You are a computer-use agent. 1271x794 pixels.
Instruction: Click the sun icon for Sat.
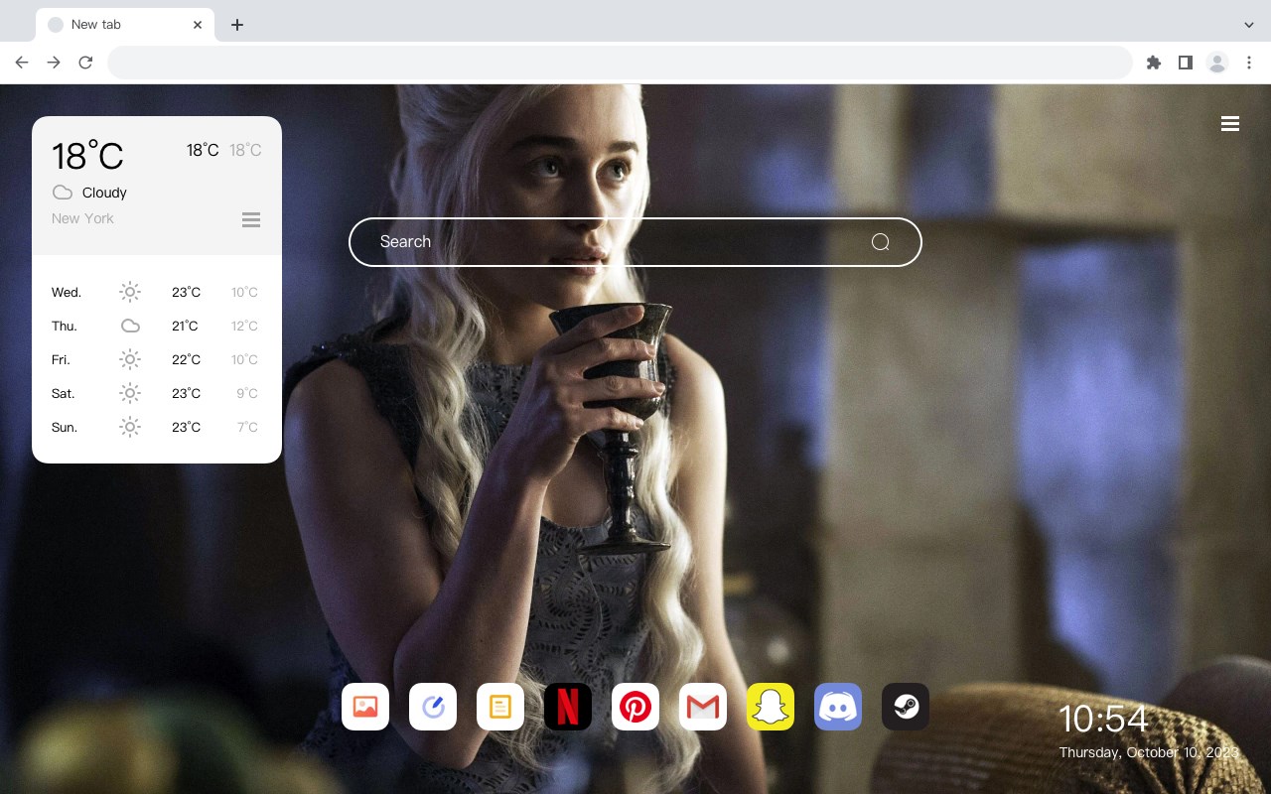pyautogui.click(x=130, y=393)
